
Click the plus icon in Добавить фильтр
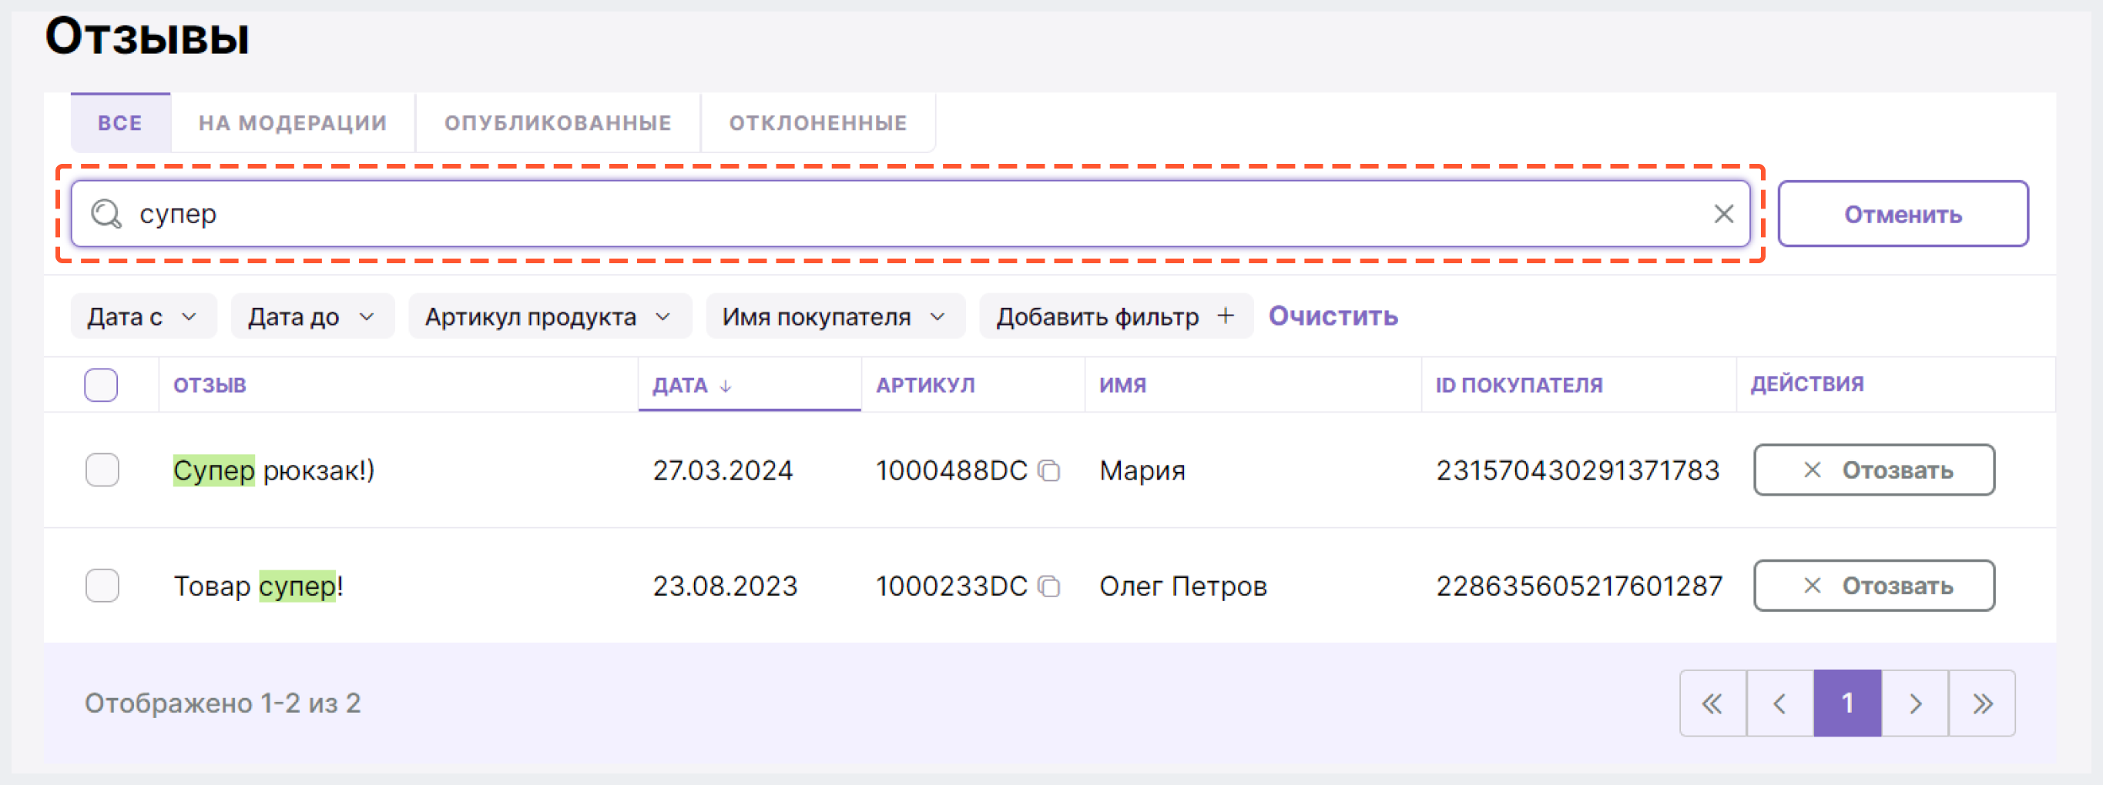click(1226, 316)
